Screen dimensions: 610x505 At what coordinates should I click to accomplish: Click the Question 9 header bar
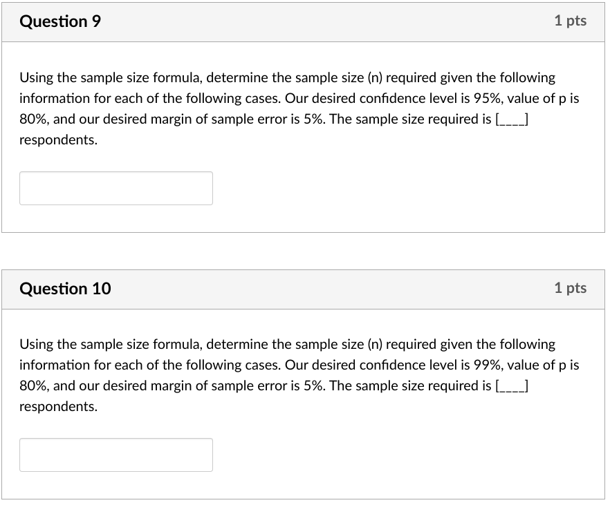(304, 21)
